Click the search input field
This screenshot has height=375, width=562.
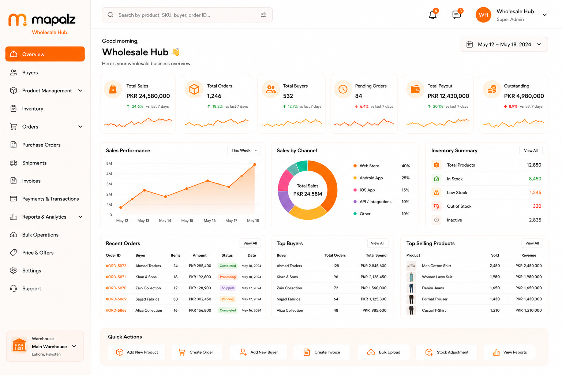coord(187,15)
